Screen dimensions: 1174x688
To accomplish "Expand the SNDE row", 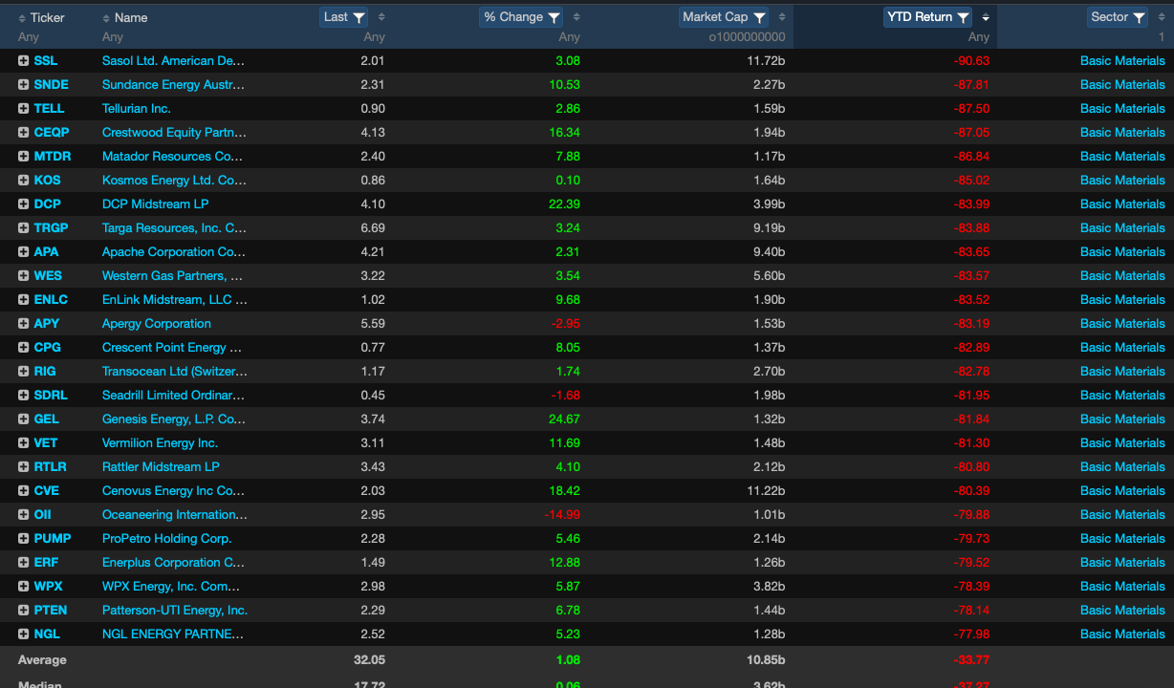I will click(24, 84).
